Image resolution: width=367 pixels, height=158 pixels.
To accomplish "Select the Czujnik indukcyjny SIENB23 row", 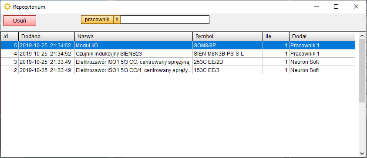I will click(178, 54).
